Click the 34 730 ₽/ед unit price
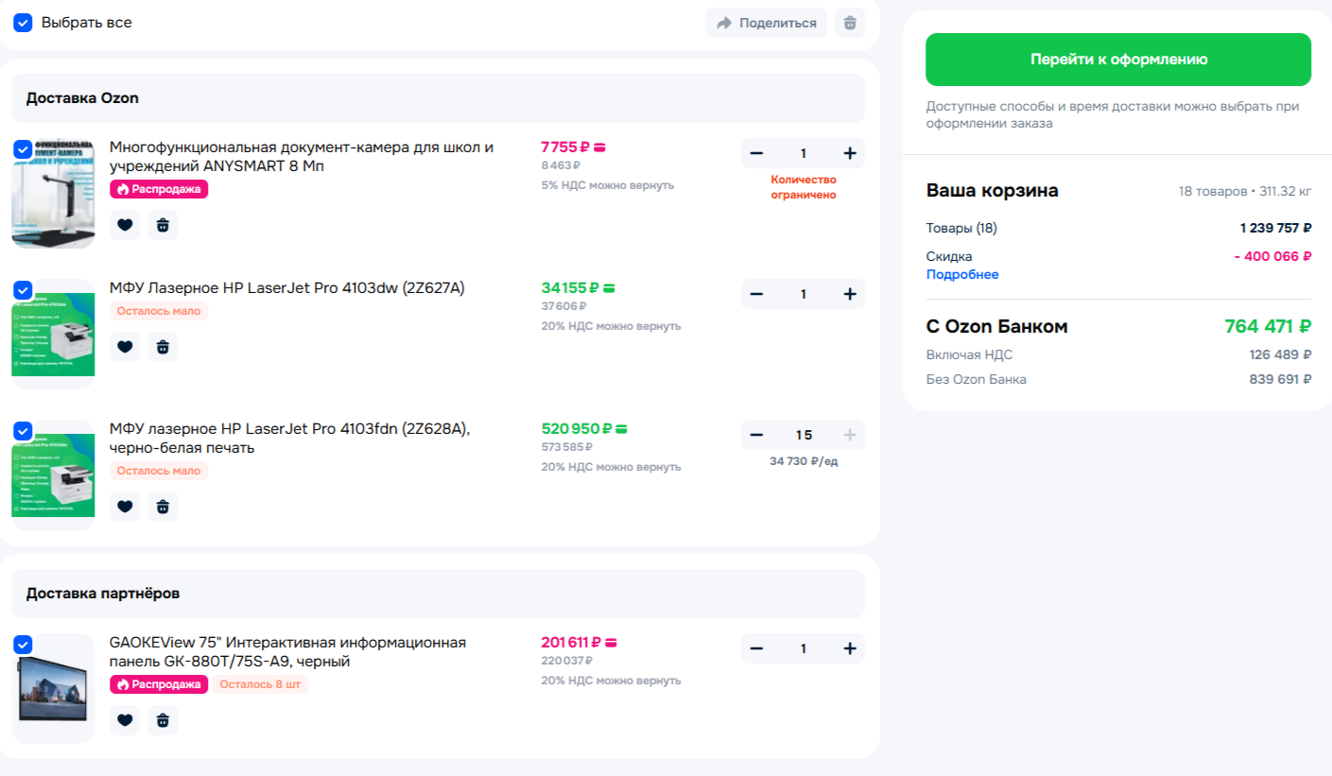1332x776 pixels. point(804,461)
